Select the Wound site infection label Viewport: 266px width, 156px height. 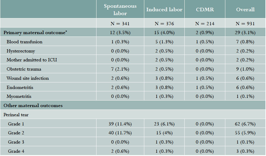tap(28, 78)
